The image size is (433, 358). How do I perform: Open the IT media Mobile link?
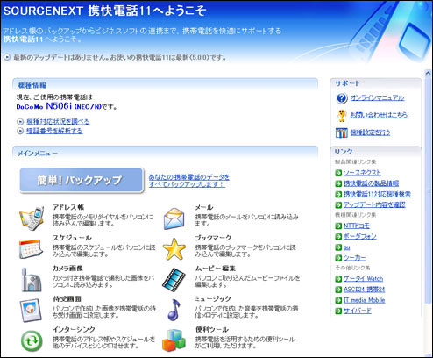coord(364,300)
